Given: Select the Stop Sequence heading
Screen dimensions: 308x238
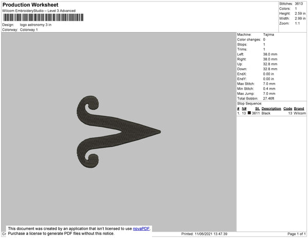Looking at the screenshot, I should tap(249, 104).
